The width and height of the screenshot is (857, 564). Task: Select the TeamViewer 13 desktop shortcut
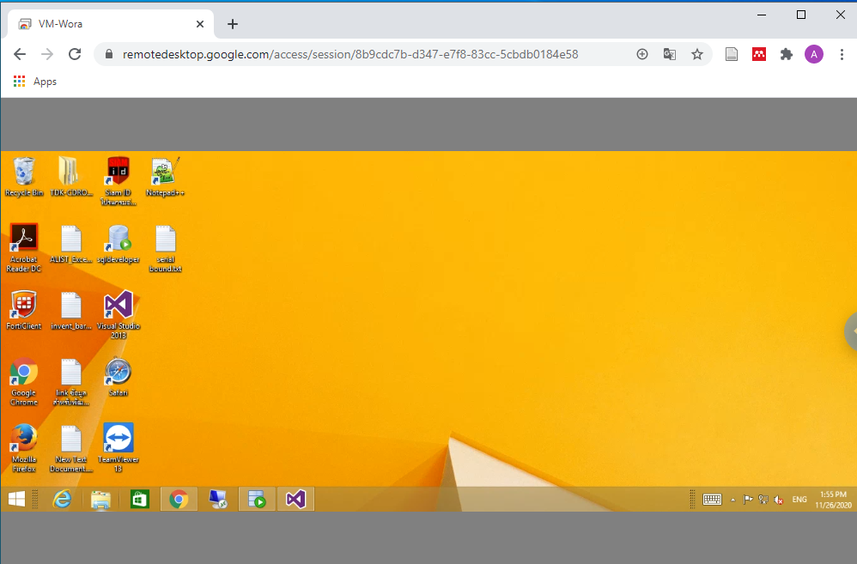(x=118, y=439)
